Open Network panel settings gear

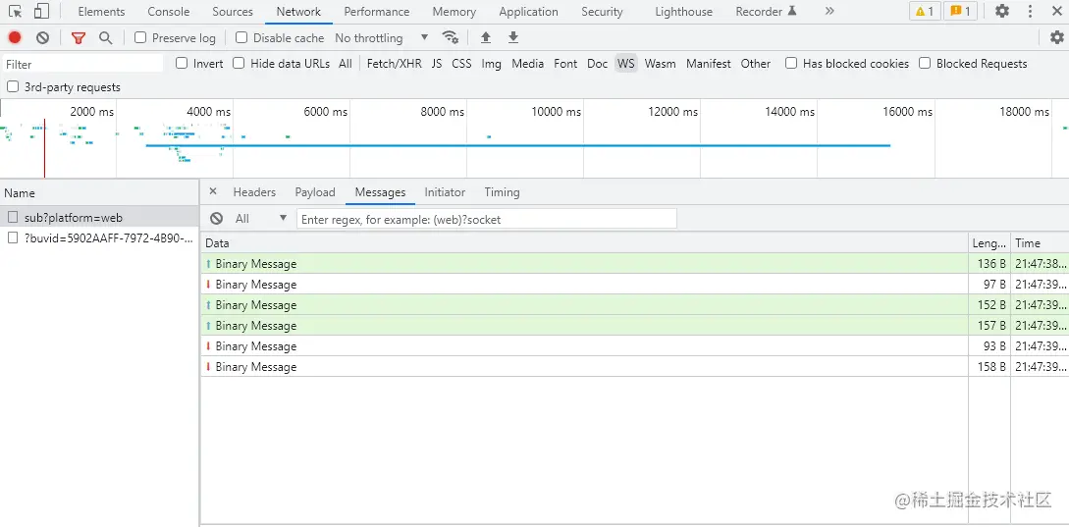tap(1056, 37)
